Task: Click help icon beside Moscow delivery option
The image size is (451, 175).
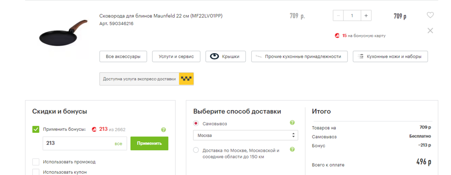Action: click(292, 149)
